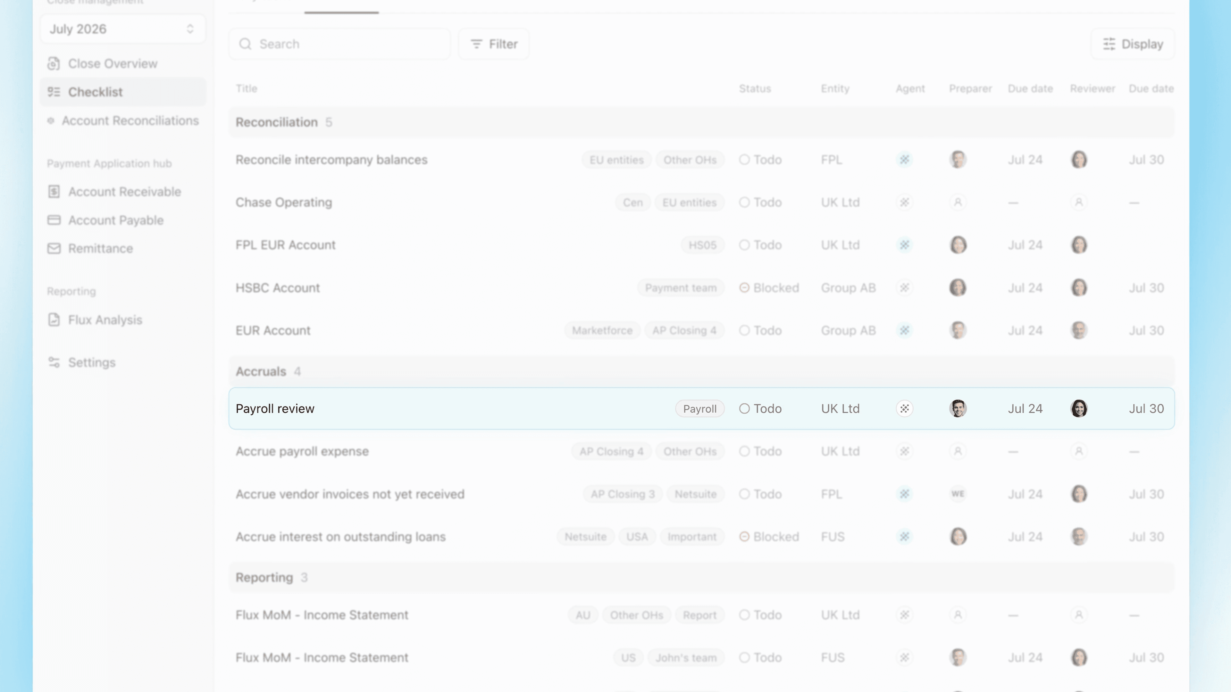Open the July 2026 period selector
This screenshot has height=692, width=1231.
[x=123, y=29]
